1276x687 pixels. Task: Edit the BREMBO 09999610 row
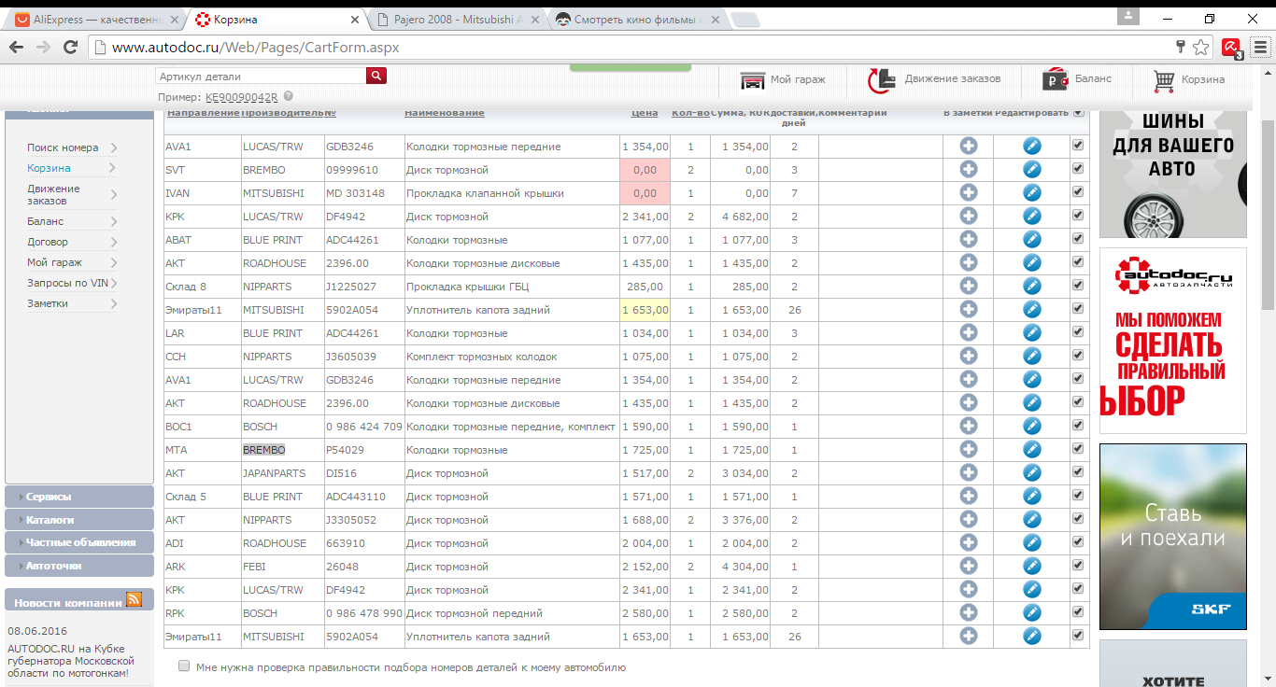[x=1031, y=170]
